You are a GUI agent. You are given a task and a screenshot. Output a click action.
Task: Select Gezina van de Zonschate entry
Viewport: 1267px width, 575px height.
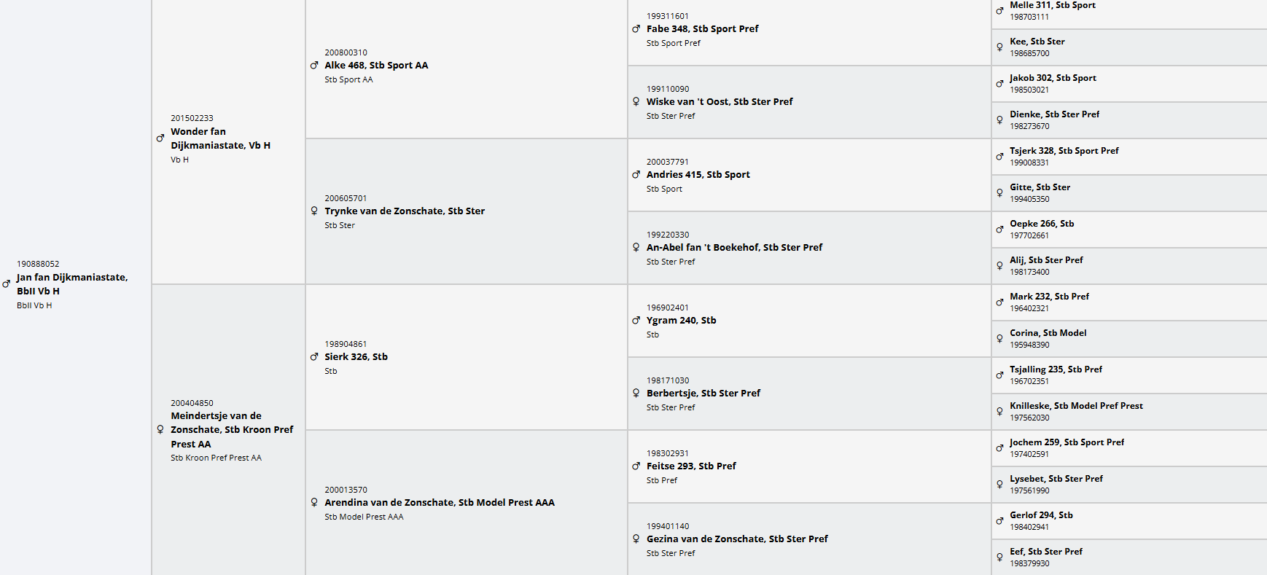tap(736, 539)
